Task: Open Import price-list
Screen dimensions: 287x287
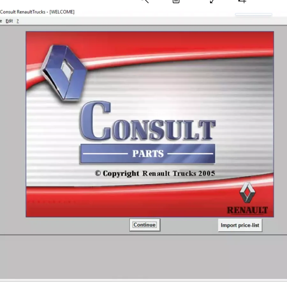Action: click(240, 225)
